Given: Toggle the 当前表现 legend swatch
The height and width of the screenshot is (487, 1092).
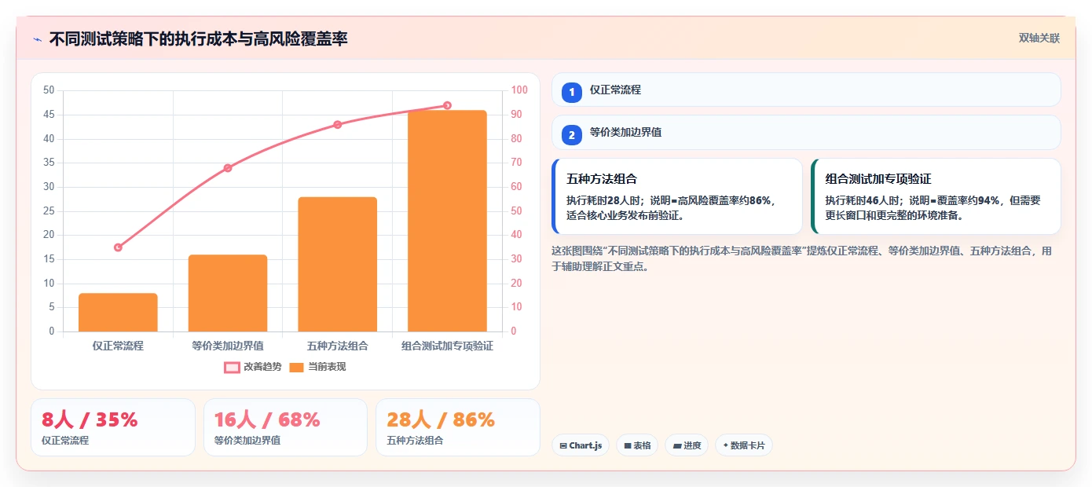Looking at the screenshot, I should (296, 367).
